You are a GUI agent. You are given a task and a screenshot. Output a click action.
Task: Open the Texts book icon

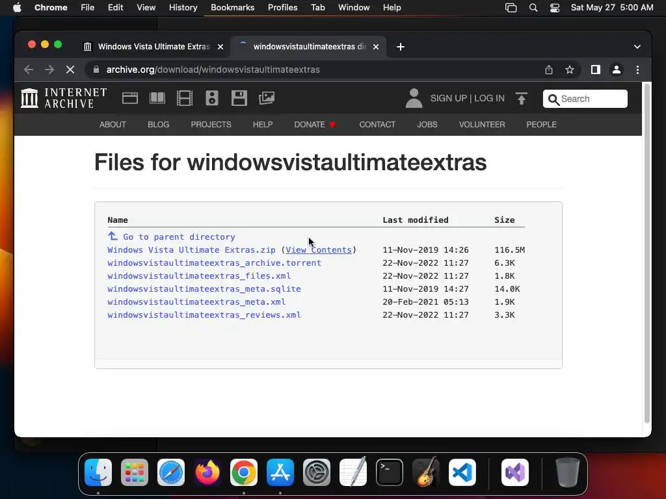click(x=157, y=98)
